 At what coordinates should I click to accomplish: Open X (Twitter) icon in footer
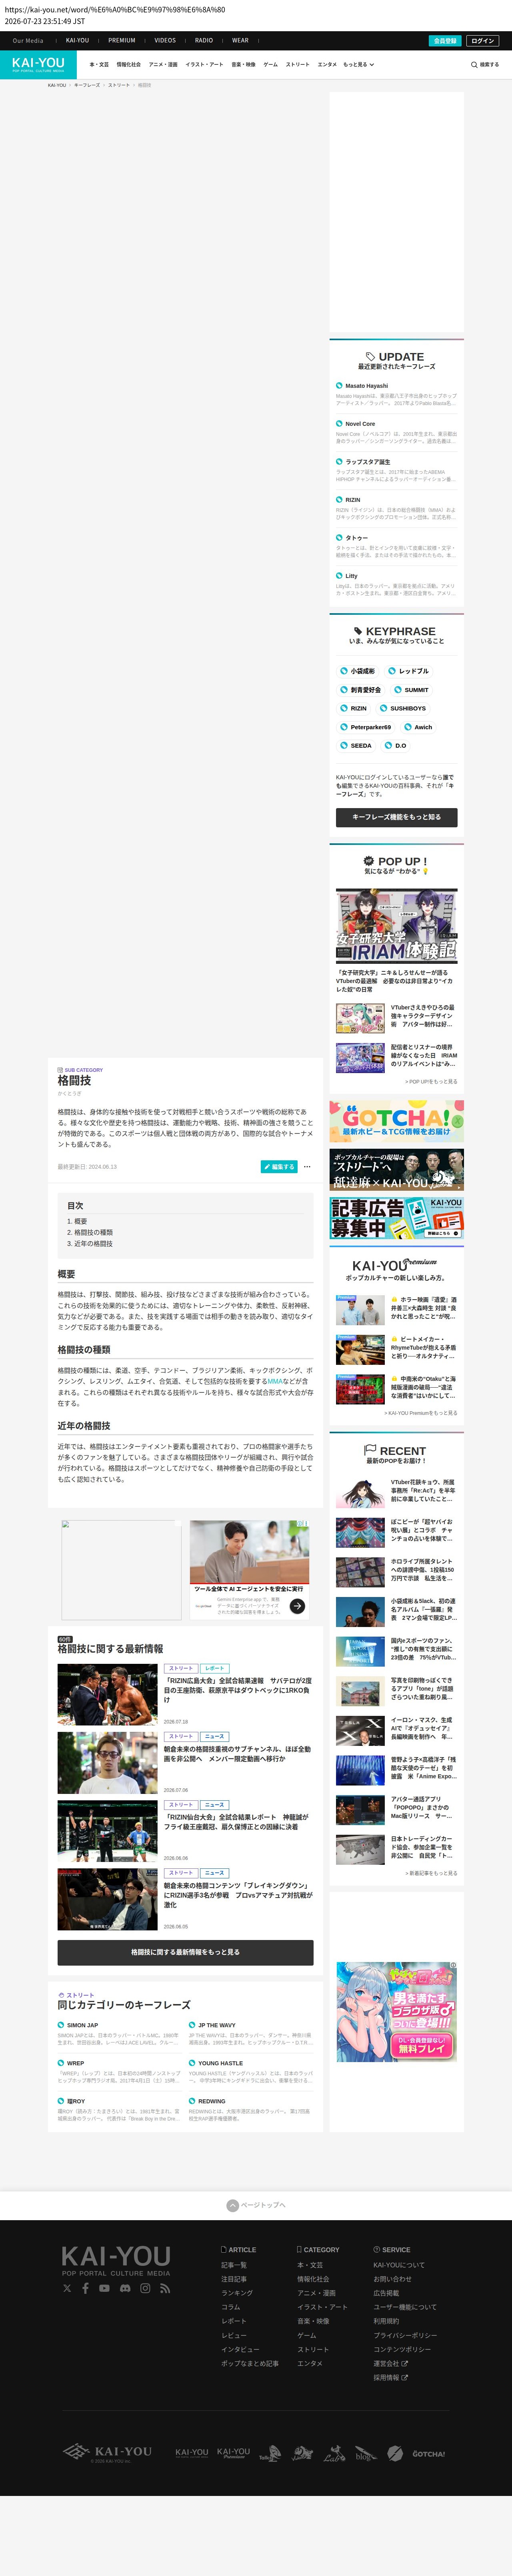[x=67, y=2288]
